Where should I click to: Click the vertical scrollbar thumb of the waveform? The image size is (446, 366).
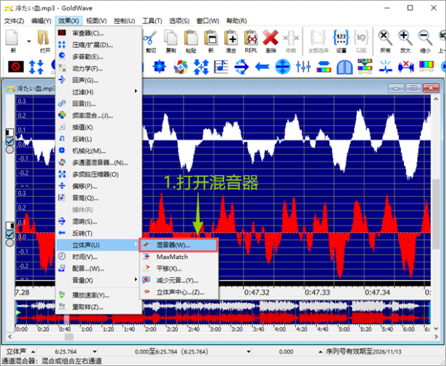pyautogui.click(x=436, y=214)
